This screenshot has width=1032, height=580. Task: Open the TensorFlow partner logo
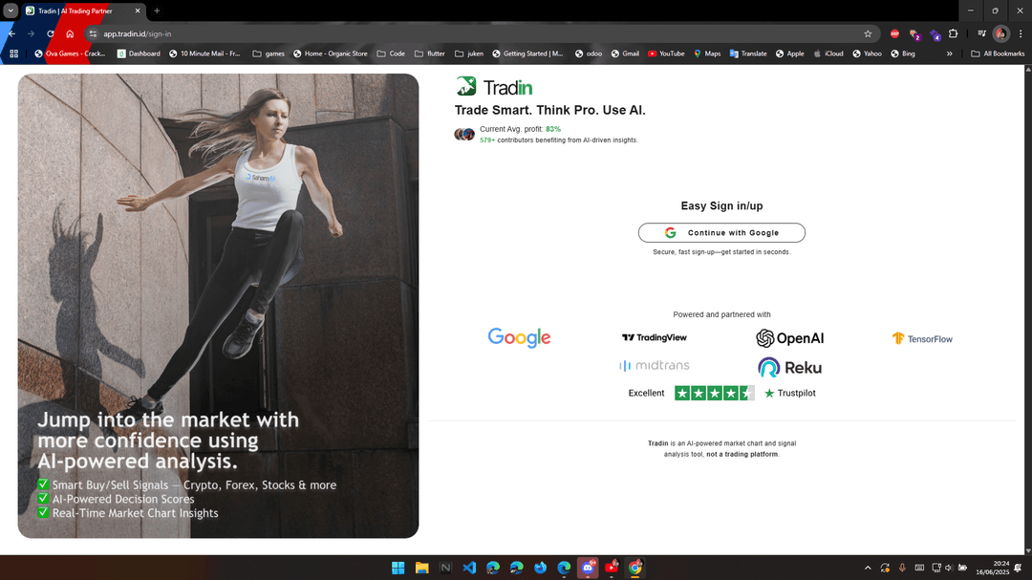[922, 338]
